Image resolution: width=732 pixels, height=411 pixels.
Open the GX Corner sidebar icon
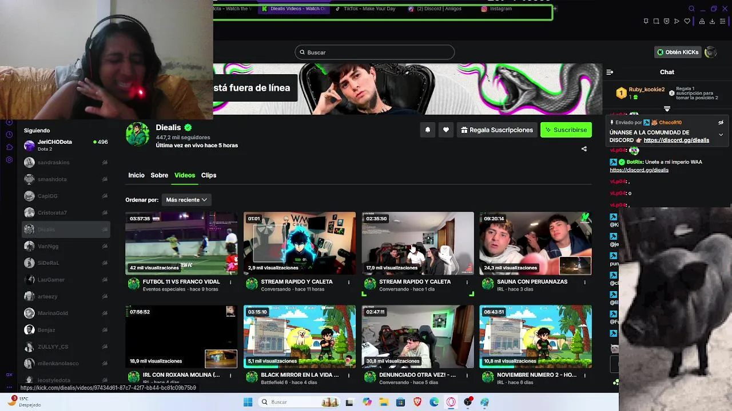pos(9,375)
